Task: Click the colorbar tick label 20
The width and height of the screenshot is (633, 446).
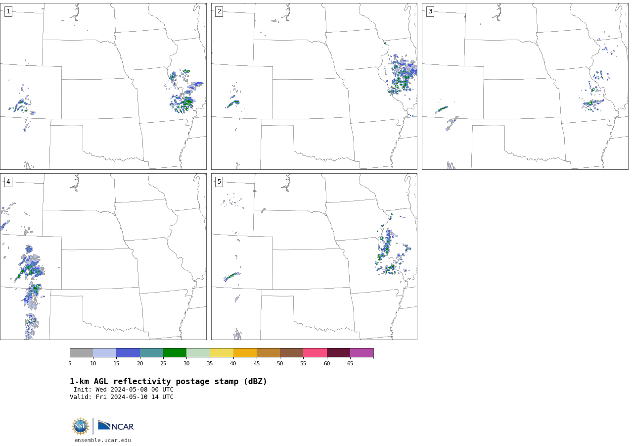Action: [140, 364]
